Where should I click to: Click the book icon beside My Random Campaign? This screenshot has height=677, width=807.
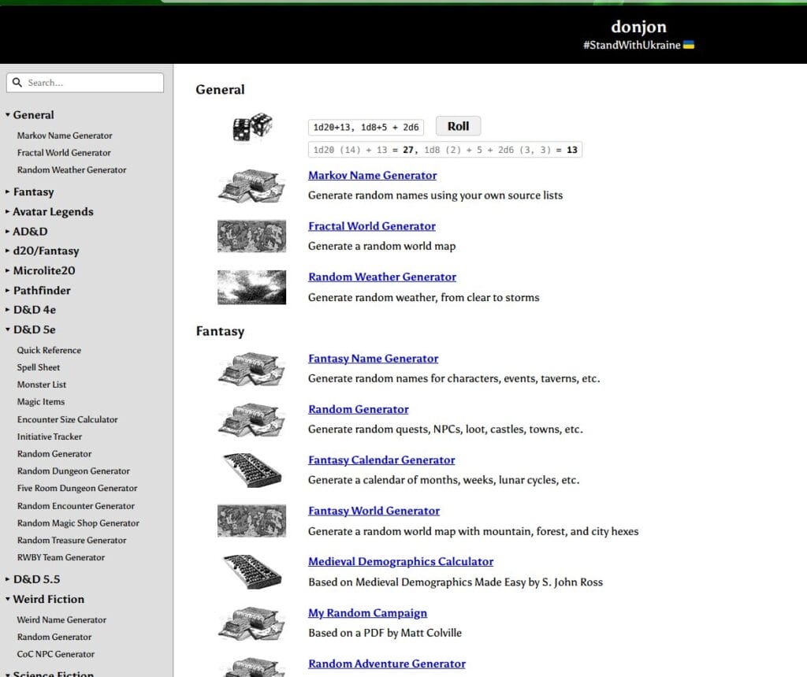[x=251, y=623]
